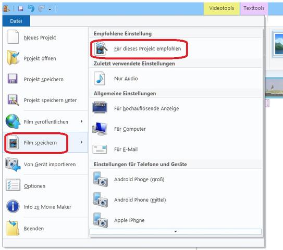
Task: Open the Datei tab
Action: pyautogui.click(x=16, y=21)
